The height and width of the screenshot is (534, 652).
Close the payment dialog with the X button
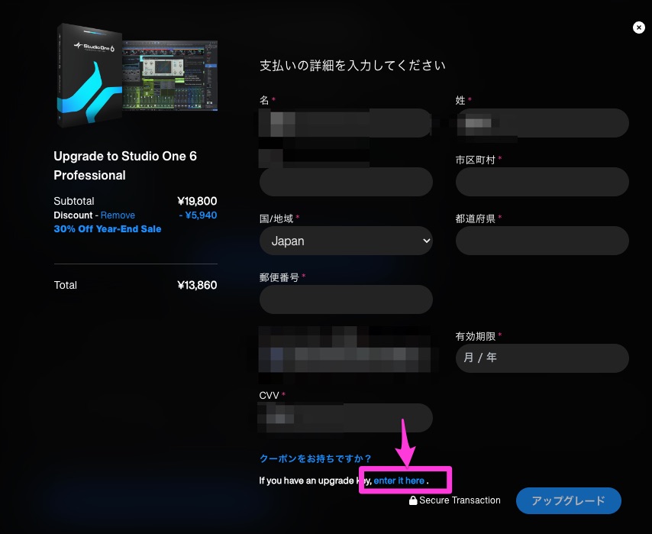639,28
